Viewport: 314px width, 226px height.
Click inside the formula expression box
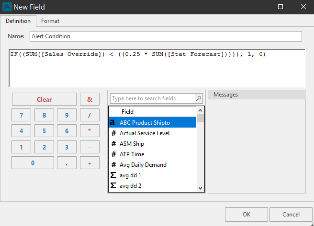click(x=157, y=68)
